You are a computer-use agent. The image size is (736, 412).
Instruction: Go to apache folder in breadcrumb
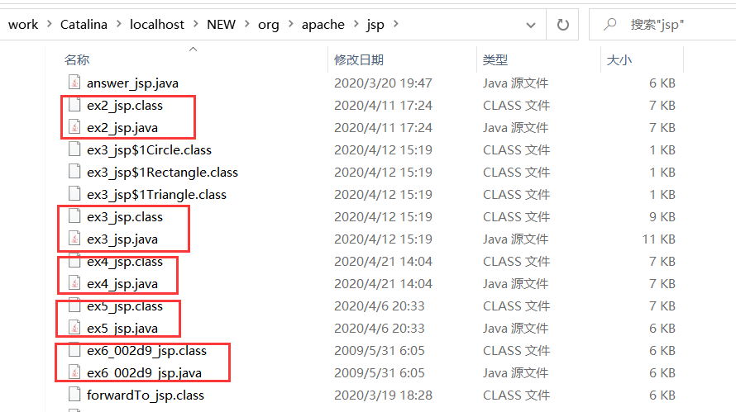pos(323,25)
